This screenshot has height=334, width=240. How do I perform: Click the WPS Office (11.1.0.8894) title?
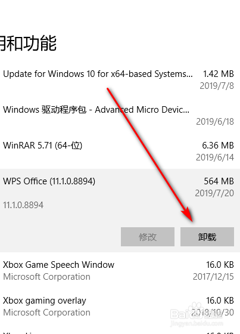click(49, 181)
